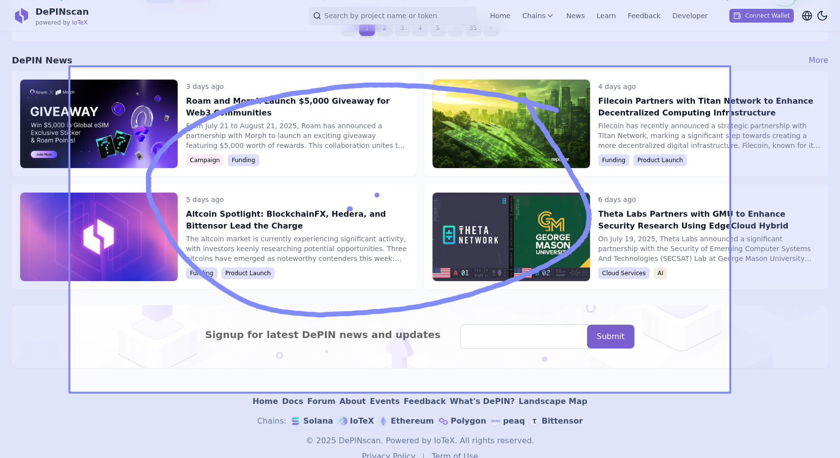Click the Connect Wallet button
840x458 pixels.
pos(761,16)
